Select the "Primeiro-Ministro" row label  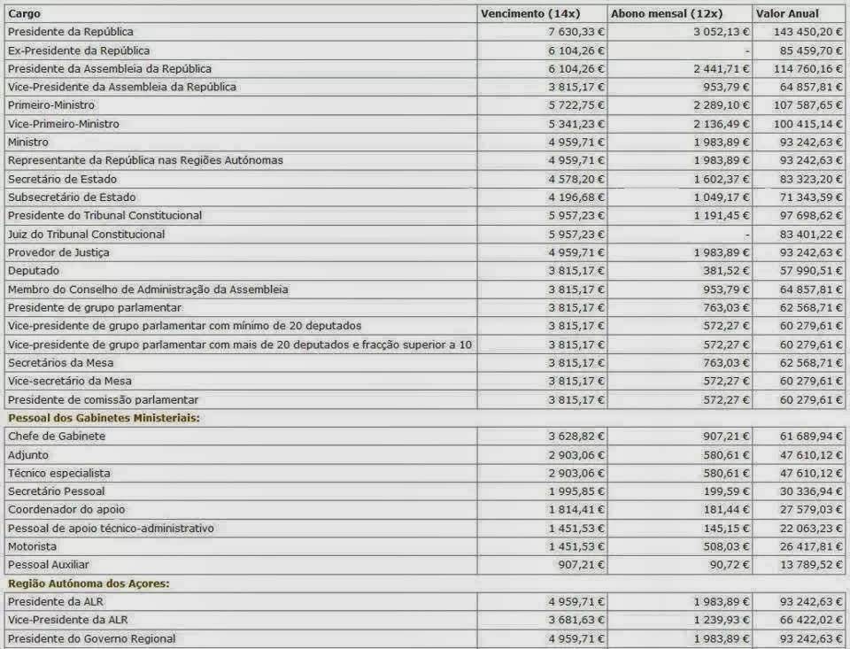coord(51,105)
